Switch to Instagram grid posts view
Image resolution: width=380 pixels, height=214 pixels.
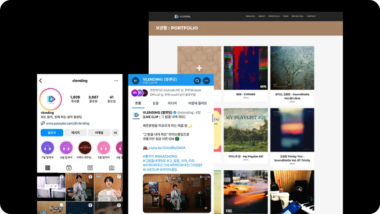click(48, 167)
